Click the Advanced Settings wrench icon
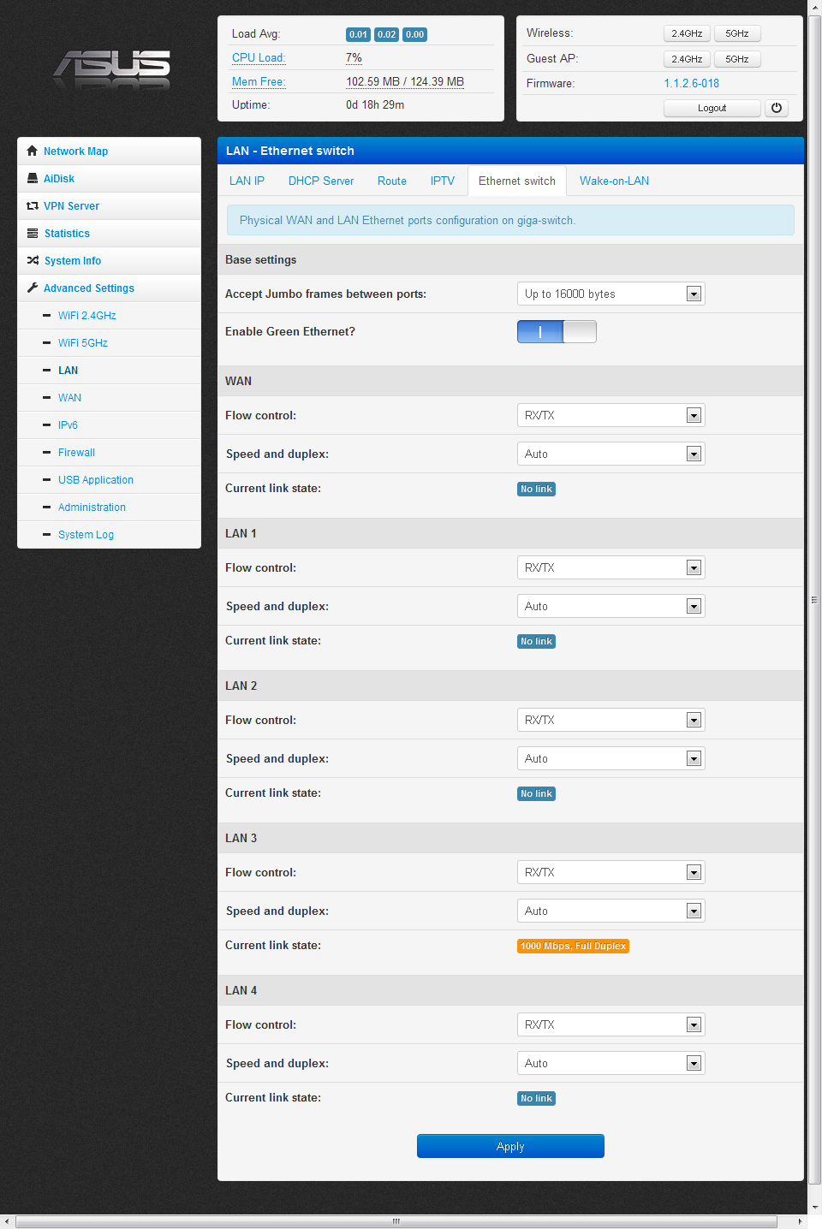This screenshot has width=822, height=1229. [32, 288]
